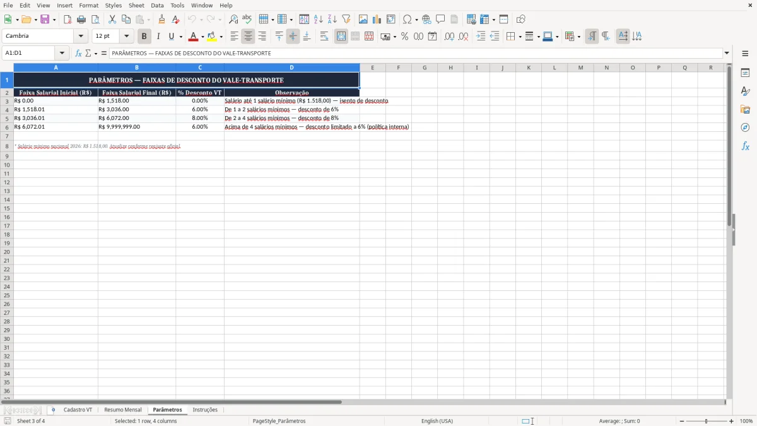
Task: Click the 100% zoom level indicator
Action: tap(746, 421)
